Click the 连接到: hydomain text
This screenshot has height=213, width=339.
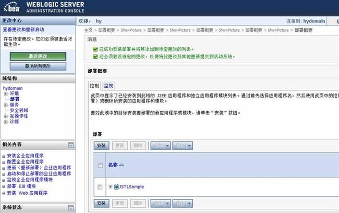tap(306, 21)
